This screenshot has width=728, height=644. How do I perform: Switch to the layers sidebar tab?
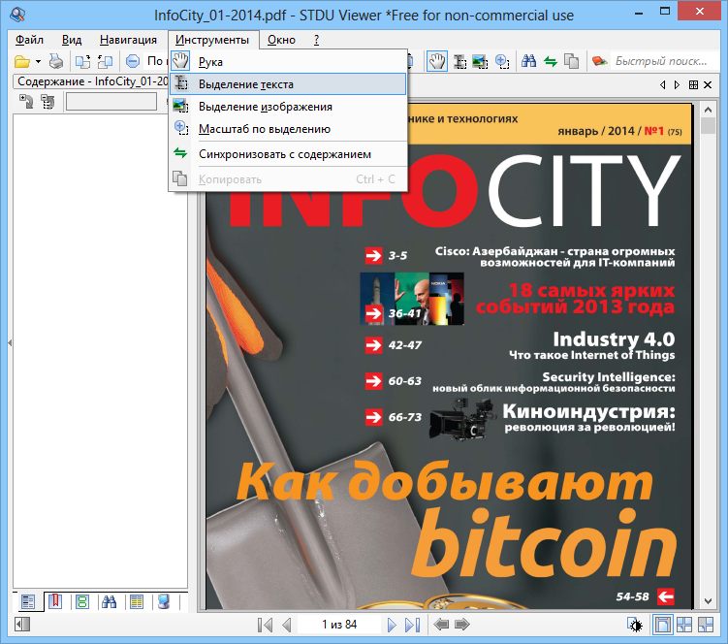(164, 602)
